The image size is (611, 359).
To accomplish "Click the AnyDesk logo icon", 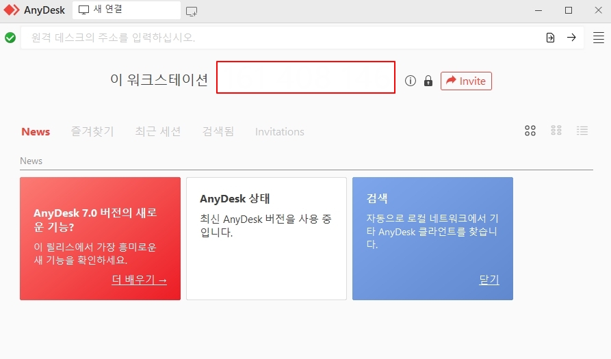I will pyautogui.click(x=12, y=10).
